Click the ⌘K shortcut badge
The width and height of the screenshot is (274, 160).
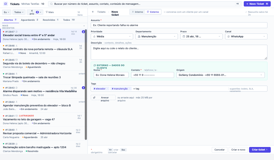(238, 4)
